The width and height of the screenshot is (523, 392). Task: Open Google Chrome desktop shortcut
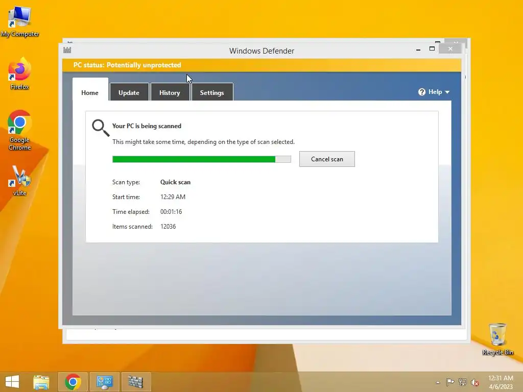tap(20, 130)
